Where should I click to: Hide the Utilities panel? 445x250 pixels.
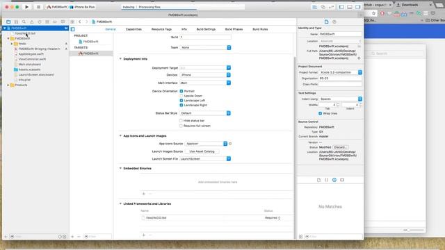click(x=358, y=7)
